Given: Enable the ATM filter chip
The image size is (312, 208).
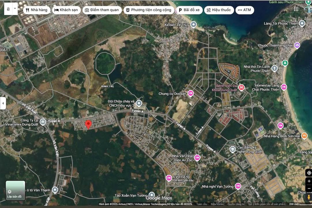Looking at the screenshot, I should click(245, 10).
